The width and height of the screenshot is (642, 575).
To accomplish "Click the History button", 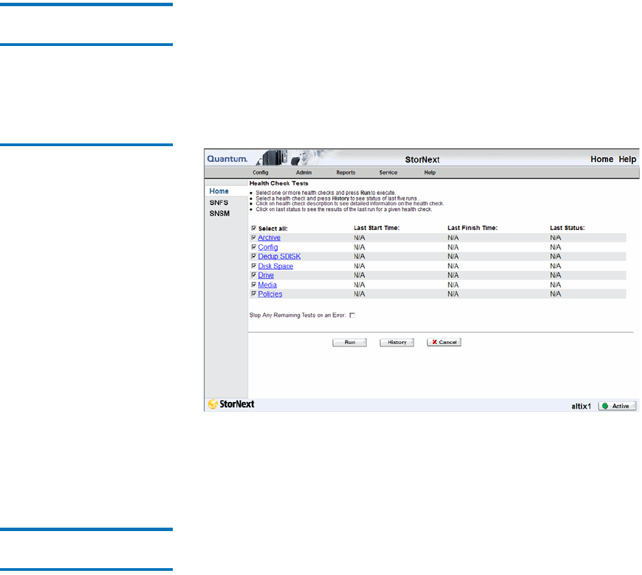I will (x=396, y=342).
